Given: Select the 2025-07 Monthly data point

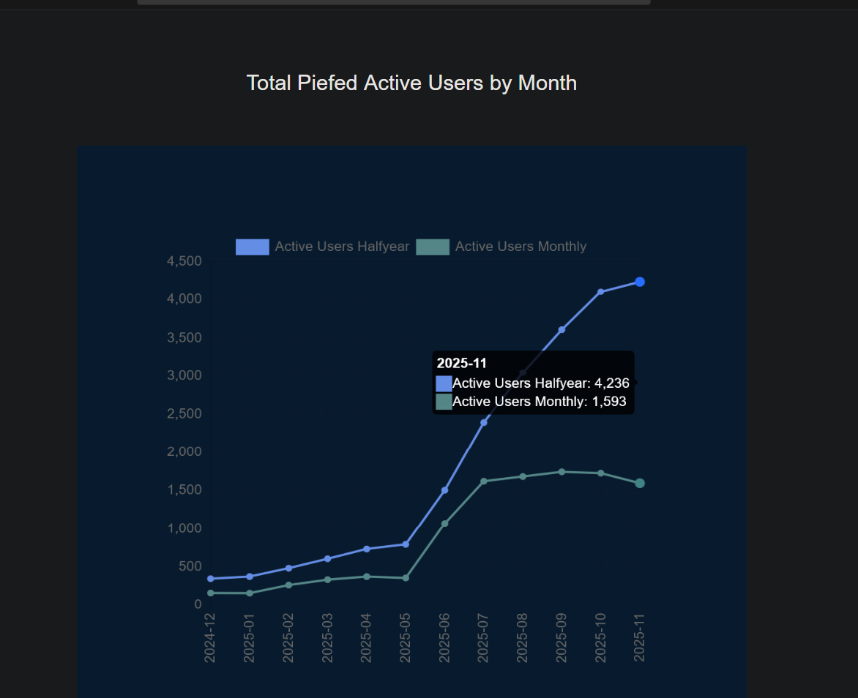Looking at the screenshot, I should [x=483, y=481].
